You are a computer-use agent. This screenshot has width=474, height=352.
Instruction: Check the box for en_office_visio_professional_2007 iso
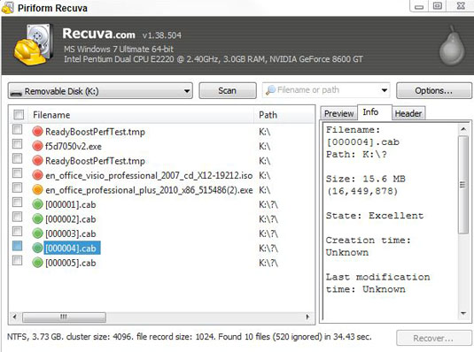coord(17,173)
